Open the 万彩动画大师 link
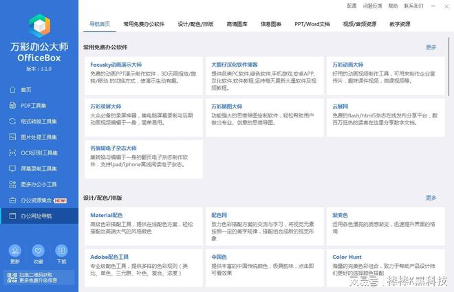This screenshot has width=454, height=292. (348, 65)
